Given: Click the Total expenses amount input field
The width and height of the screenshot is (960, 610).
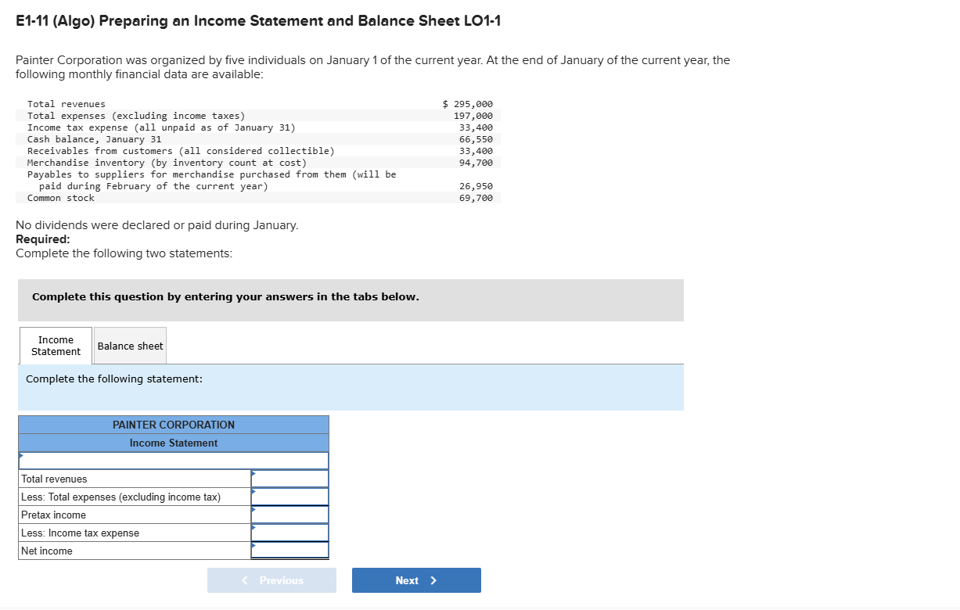Looking at the screenshot, I should pos(291,497).
